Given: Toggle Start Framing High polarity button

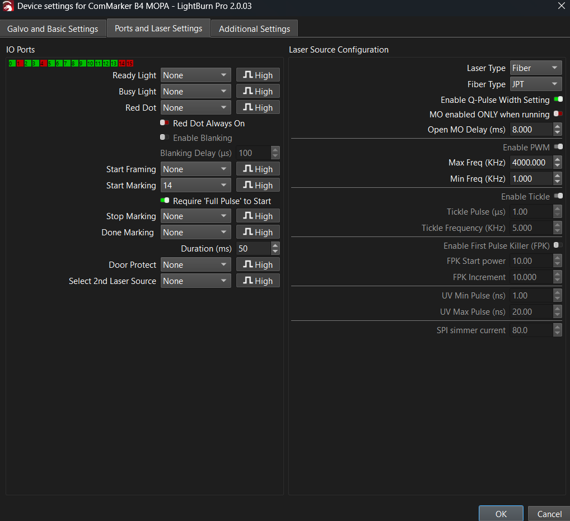Looking at the screenshot, I should tap(258, 169).
